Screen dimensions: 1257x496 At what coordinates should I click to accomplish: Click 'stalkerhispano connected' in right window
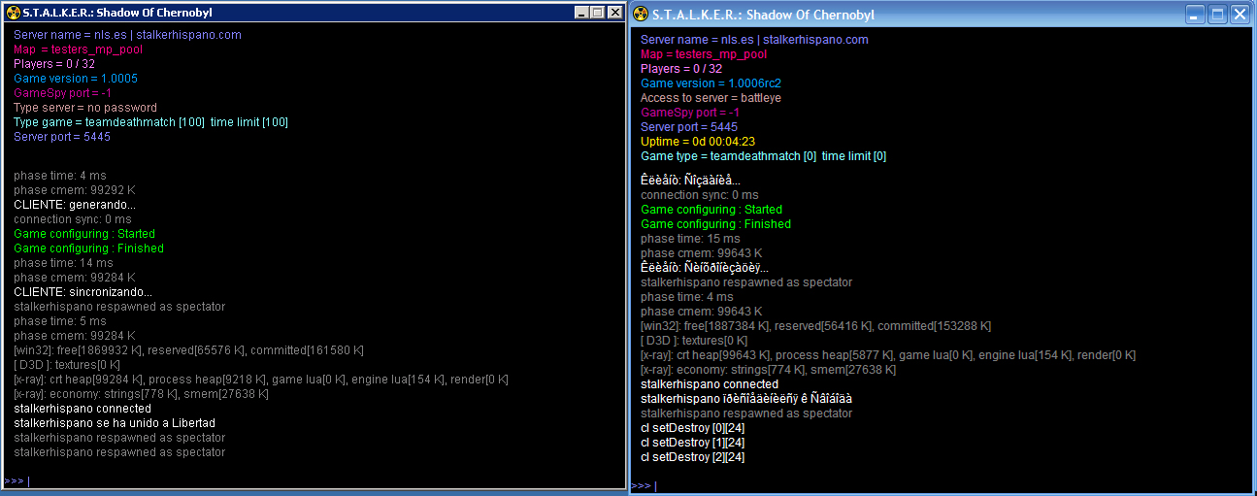point(710,384)
